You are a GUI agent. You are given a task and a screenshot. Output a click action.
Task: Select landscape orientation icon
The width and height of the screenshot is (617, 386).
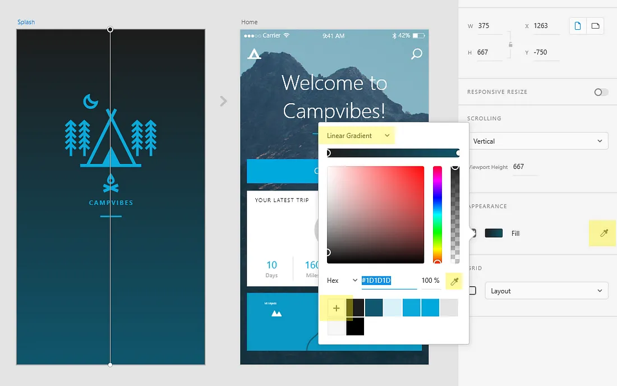(x=595, y=26)
